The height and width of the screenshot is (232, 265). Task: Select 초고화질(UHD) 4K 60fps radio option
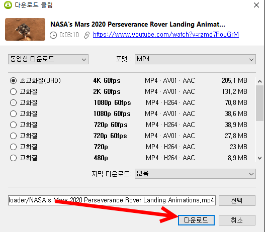click(14, 81)
